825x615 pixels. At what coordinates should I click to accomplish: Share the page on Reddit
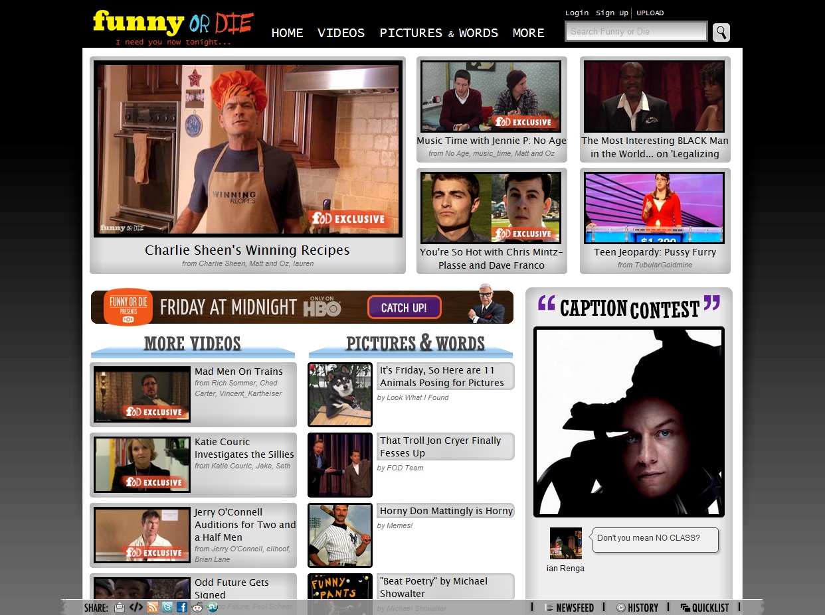click(x=197, y=607)
